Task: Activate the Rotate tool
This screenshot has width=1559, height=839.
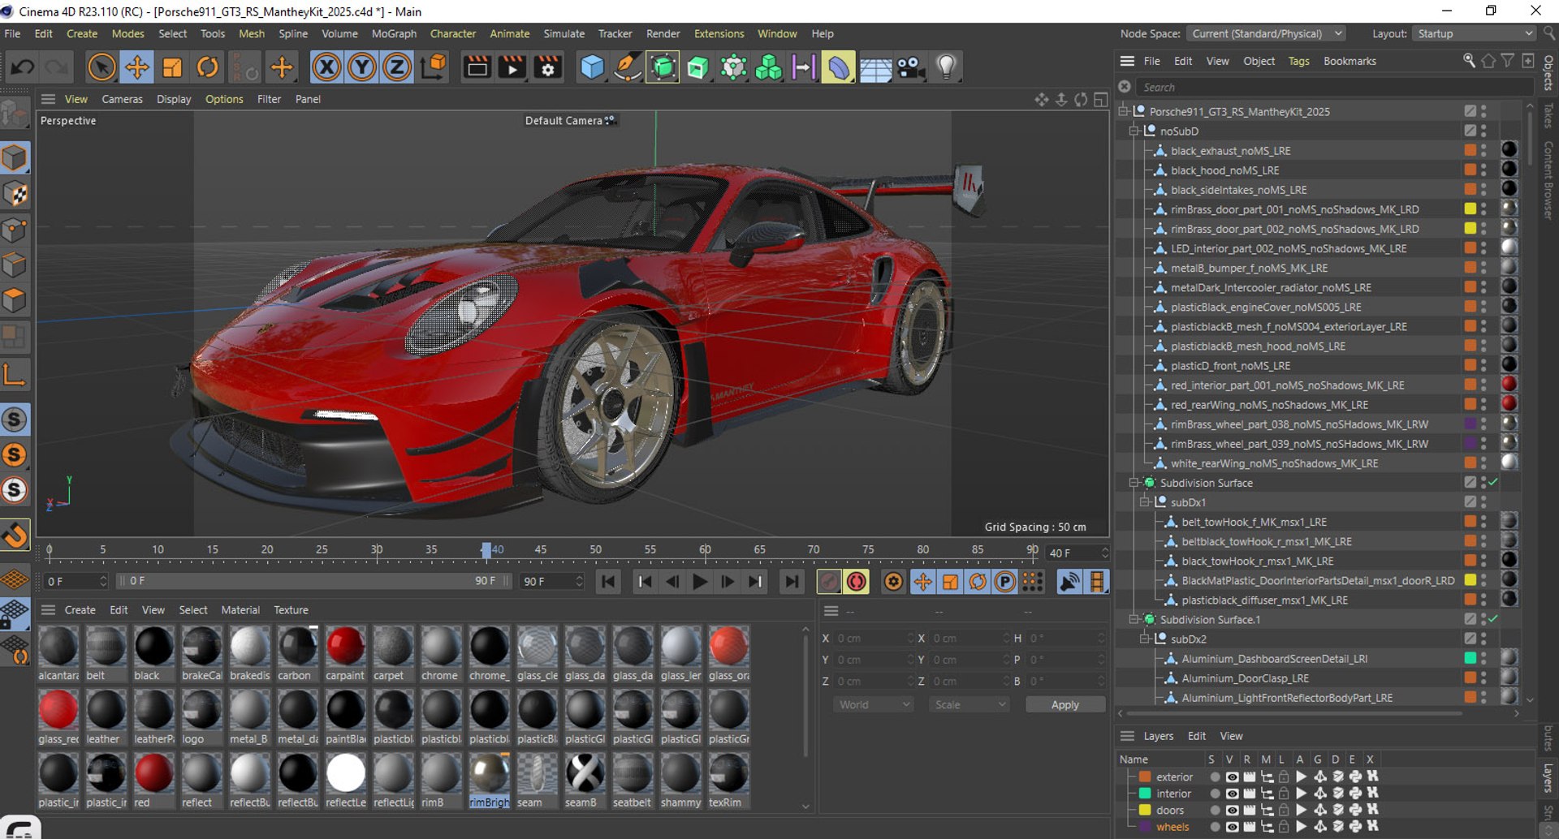Action: pyautogui.click(x=208, y=67)
